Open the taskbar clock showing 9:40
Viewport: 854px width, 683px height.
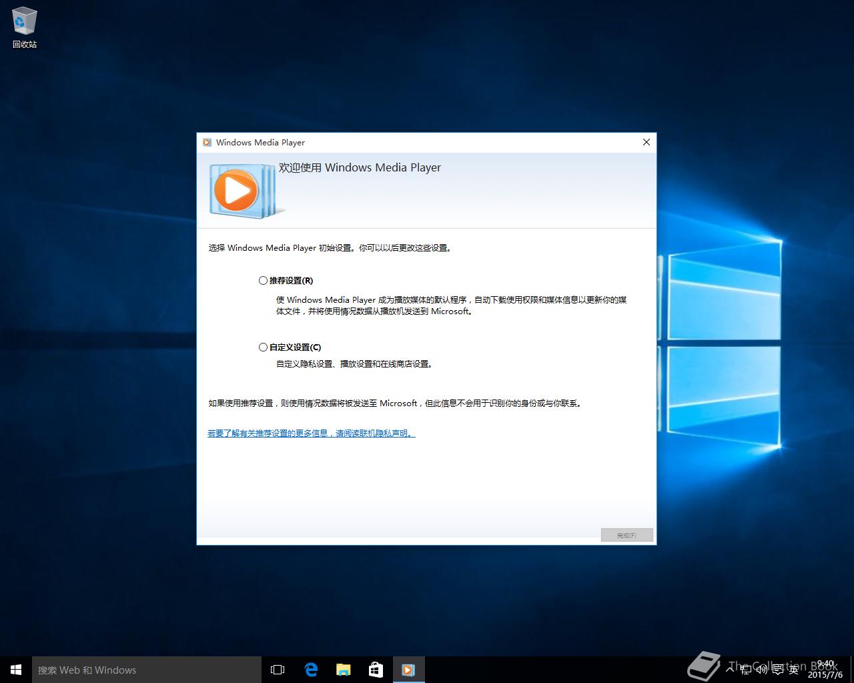(x=825, y=670)
